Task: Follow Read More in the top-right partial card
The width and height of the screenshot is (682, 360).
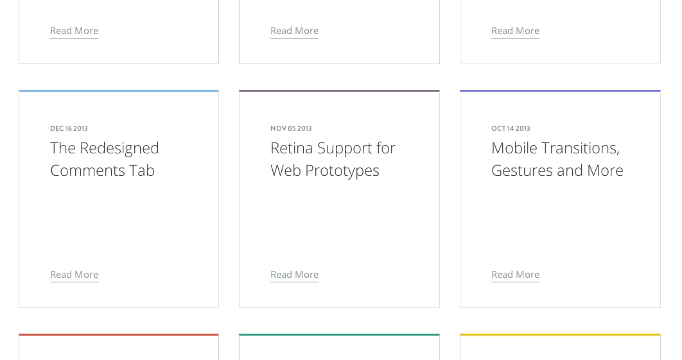Action: [515, 31]
